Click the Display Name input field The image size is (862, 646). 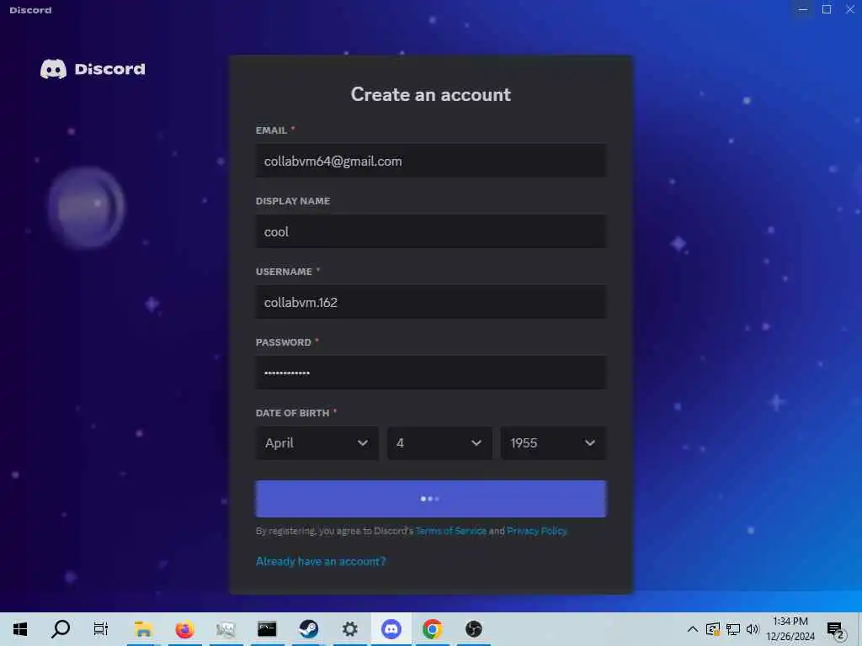[x=430, y=231]
